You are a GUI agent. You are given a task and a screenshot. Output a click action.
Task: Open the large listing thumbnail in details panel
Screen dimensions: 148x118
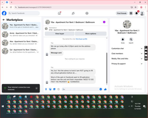click(127, 24)
